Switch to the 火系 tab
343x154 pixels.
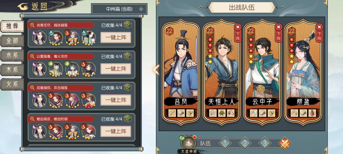[x=12, y=84]
